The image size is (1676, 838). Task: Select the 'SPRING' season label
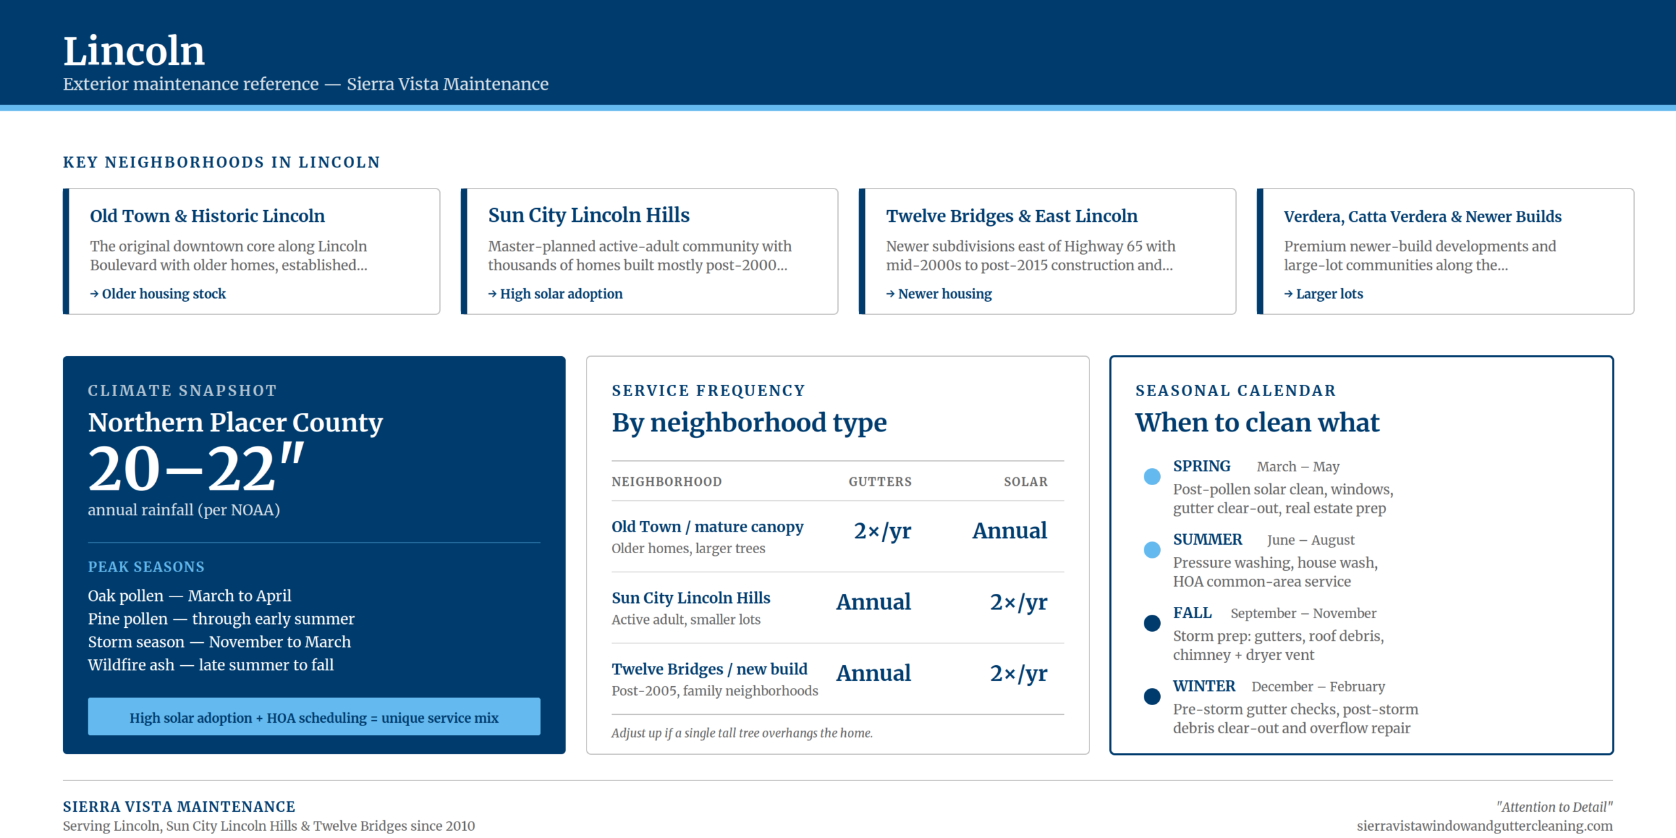[x=1202, y=466]
